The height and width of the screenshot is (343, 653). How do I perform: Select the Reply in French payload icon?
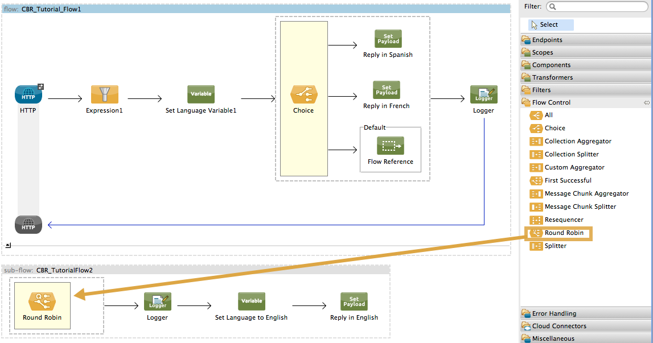click(x=386, y=90)
